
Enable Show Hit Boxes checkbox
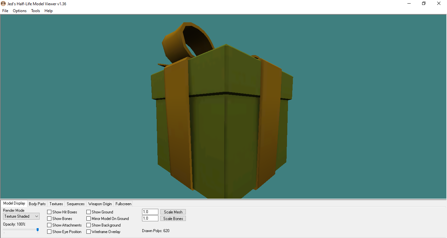click(49, 212)
